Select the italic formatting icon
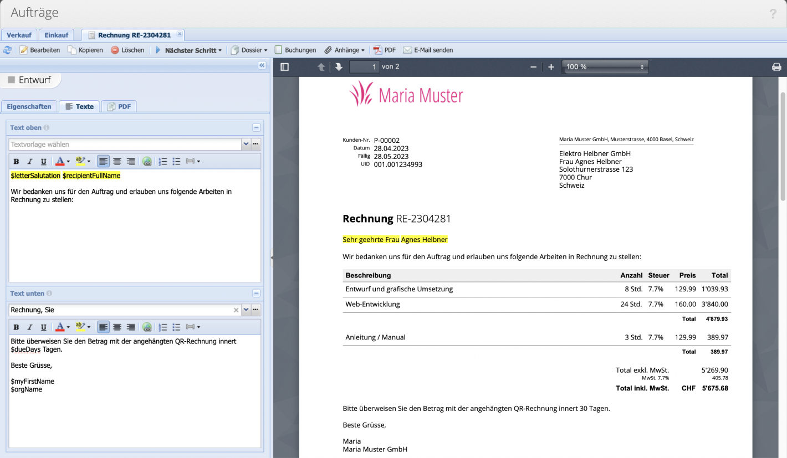This screenshot has height=458, width=787. (29, 161)
